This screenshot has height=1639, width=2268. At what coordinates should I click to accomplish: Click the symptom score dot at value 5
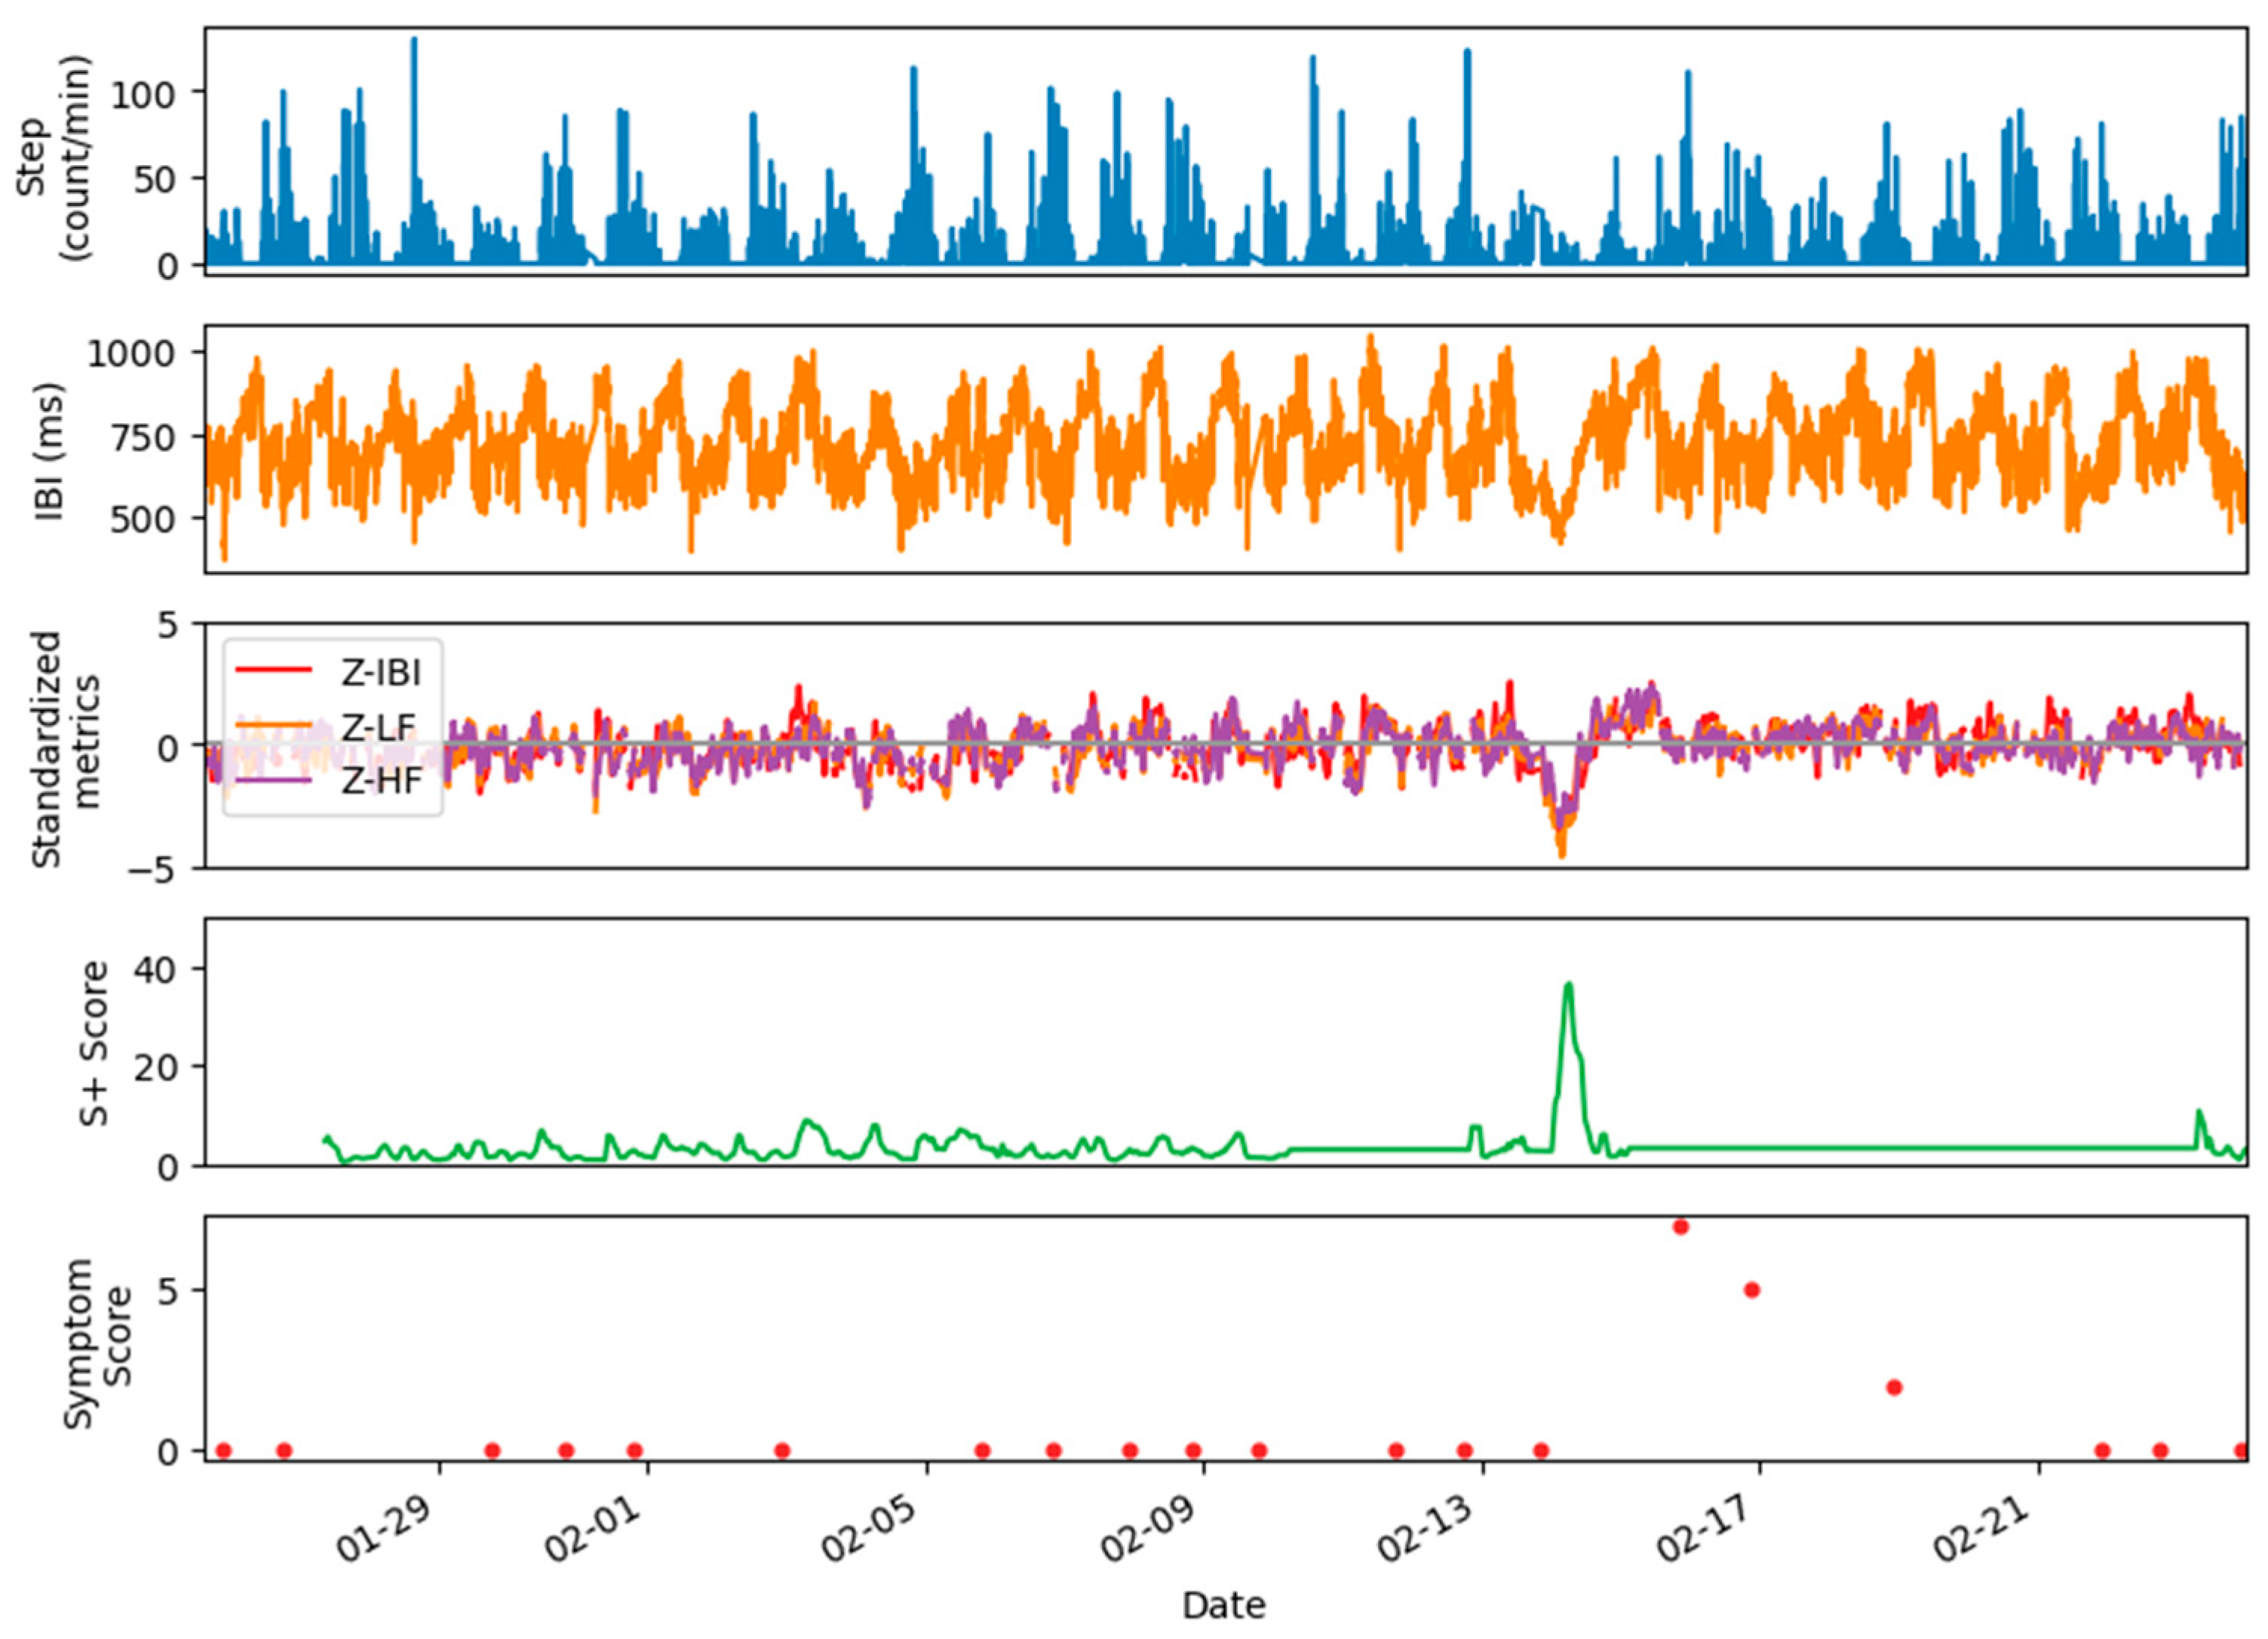point(1751,1290)
